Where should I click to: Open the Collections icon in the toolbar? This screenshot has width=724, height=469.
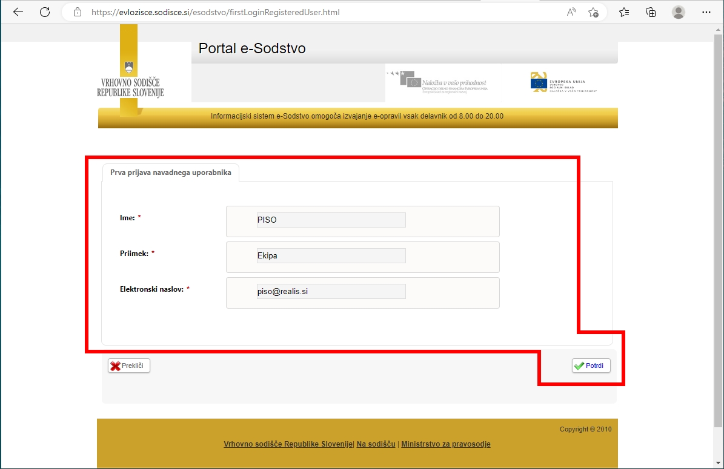coord(651,12)
